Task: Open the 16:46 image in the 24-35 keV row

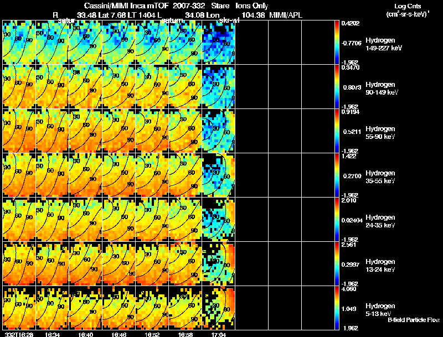Action: pos(119,220)
